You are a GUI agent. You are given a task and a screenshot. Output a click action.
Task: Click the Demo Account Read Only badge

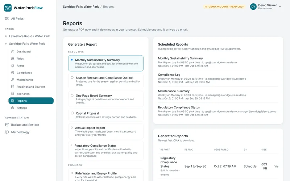click(x=224, y=7)
